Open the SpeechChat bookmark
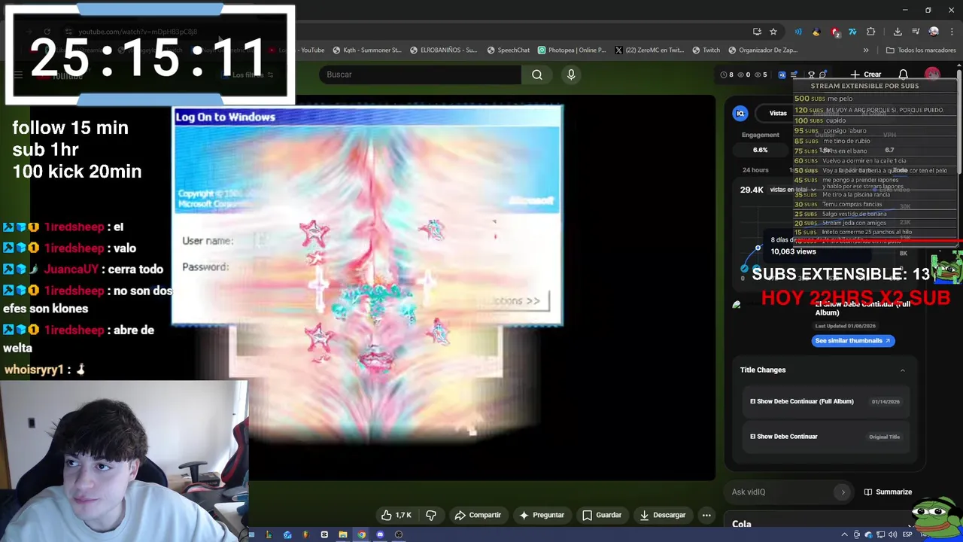This screenshot has width=963, height=542. pyautogui.click(x=509, y=50)
